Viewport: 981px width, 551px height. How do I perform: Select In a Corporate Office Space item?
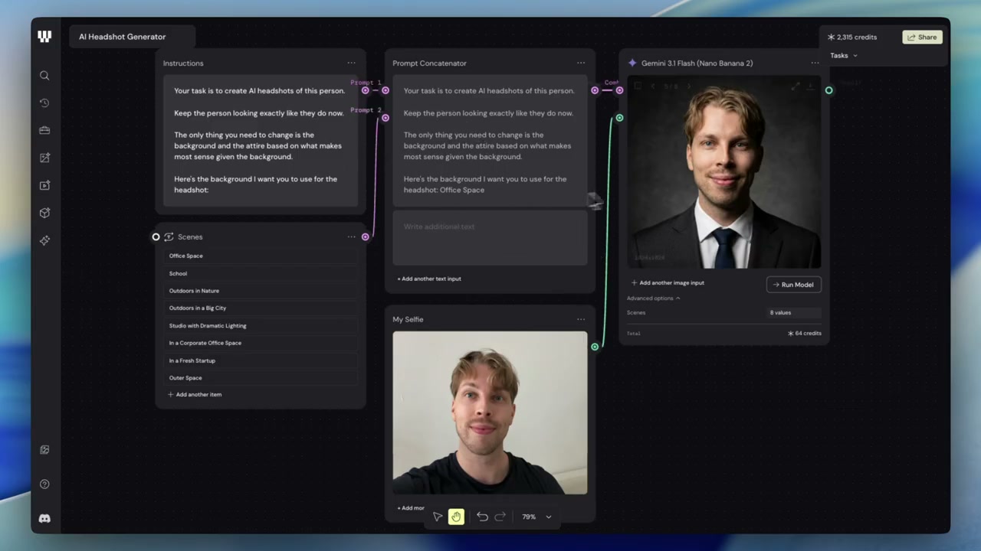[x=261, y=343]
